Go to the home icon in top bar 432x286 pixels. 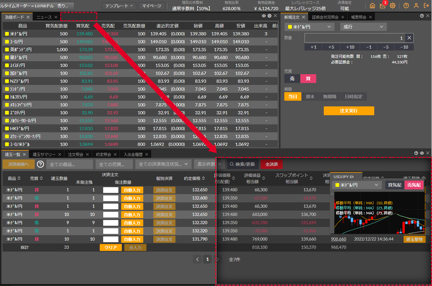click(372, 6)
